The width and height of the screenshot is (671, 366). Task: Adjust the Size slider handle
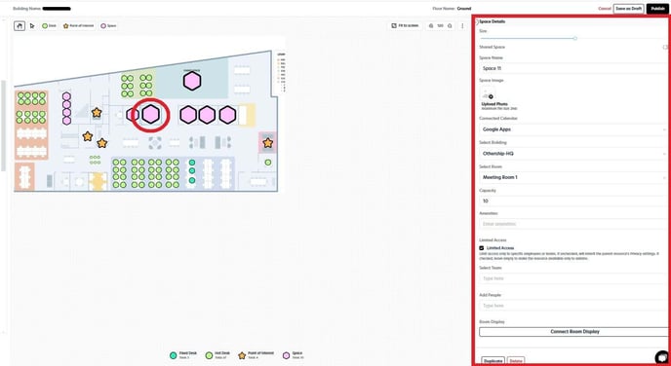point(575,38)
